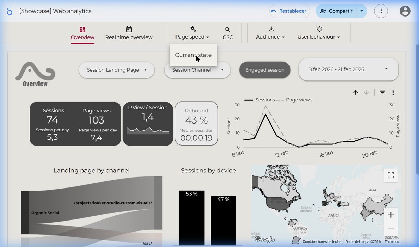Expand the Audience menu
Image resolution: width=419 pixels, height=247 pixels.
(x=270, y=37)
